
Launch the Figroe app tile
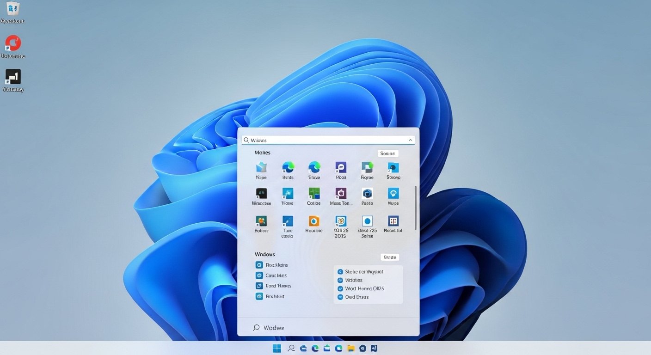click(367, 169)
